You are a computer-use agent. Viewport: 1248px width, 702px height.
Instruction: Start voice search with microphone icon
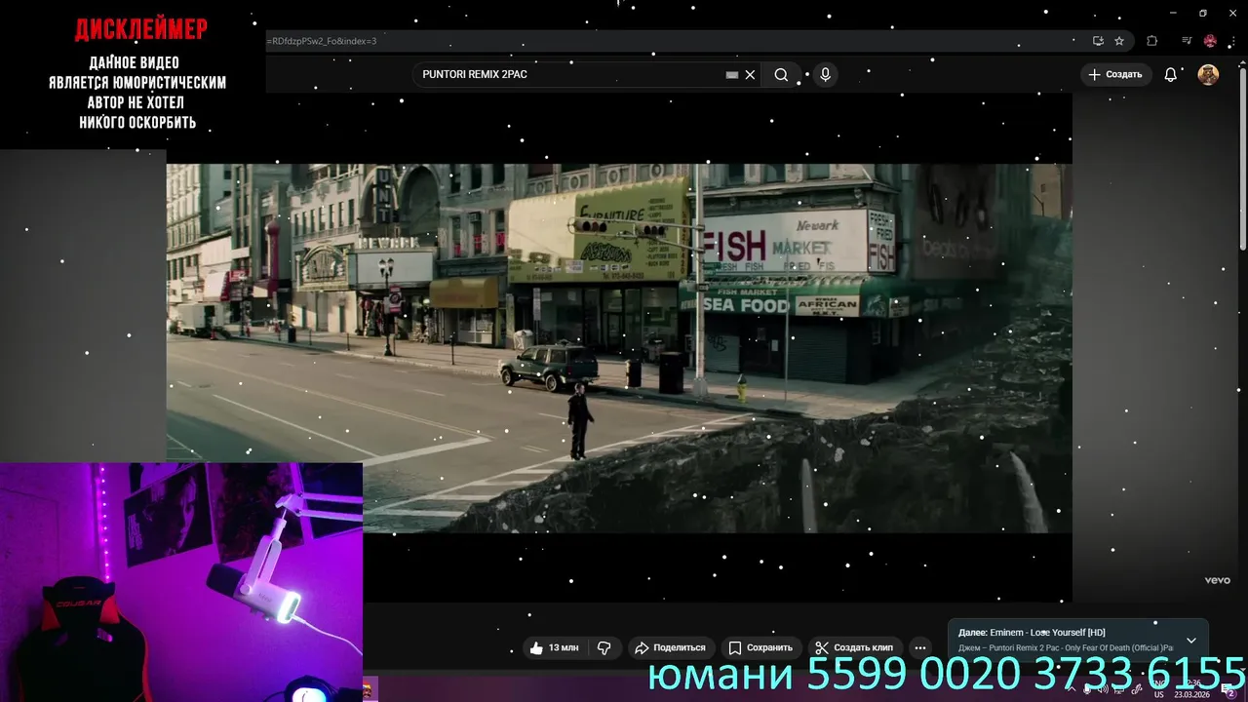pyautogui.click(x=825, y=74)
